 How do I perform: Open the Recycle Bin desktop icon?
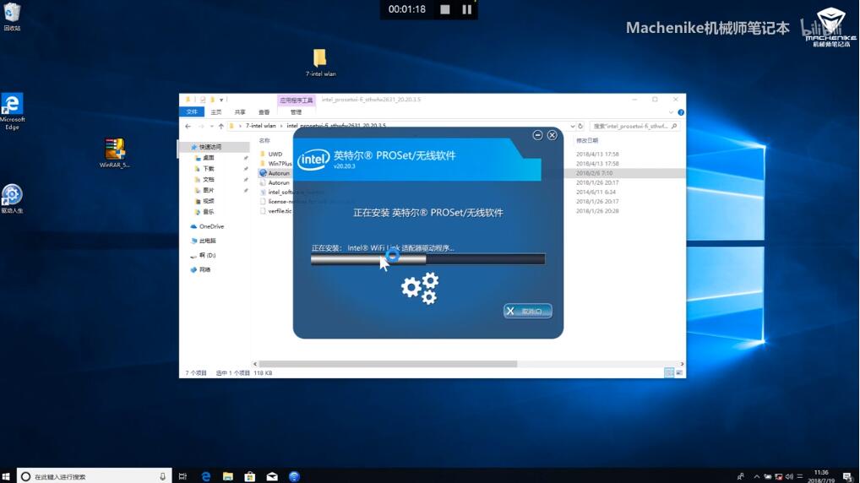click(12, 16)
